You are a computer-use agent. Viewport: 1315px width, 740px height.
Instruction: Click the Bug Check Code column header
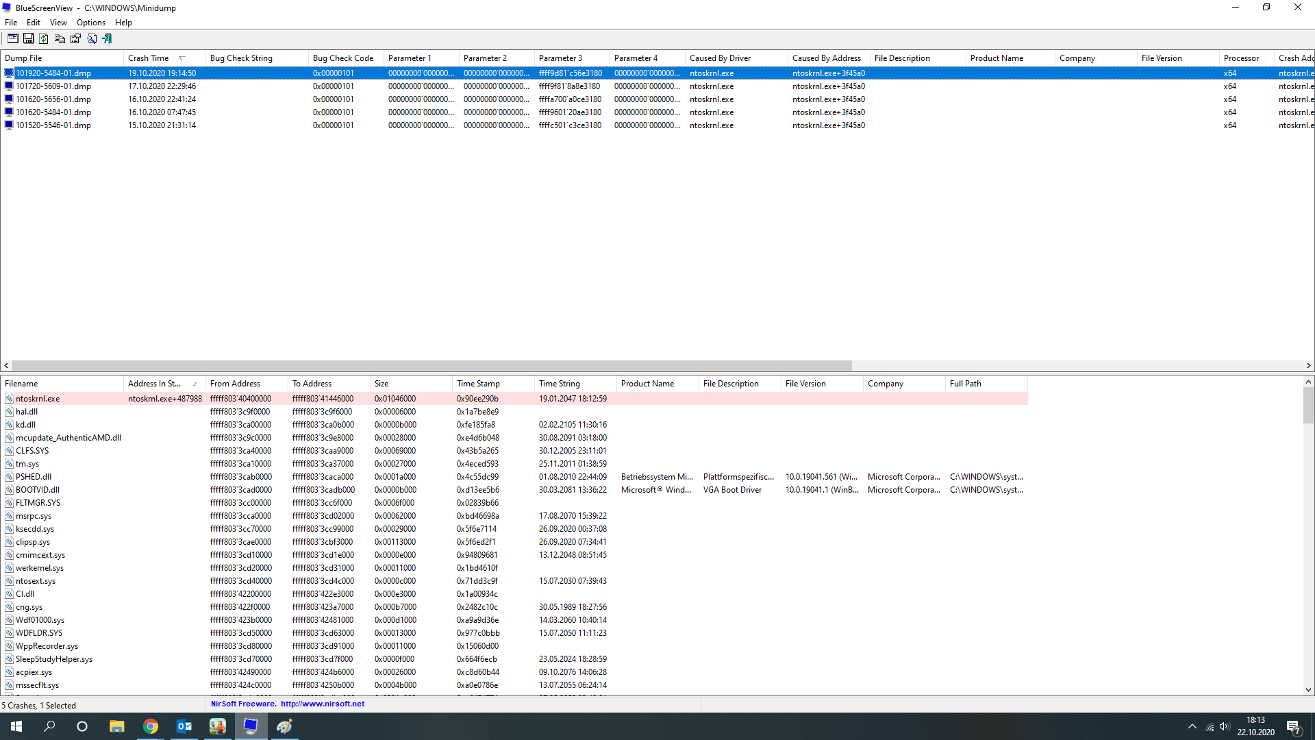[343, 58]
